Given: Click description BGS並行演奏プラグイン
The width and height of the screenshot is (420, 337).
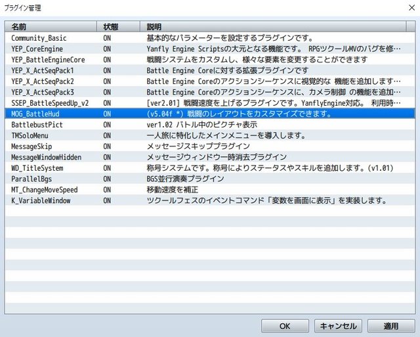Looking at the screenshot, I should tap(185, 179).
